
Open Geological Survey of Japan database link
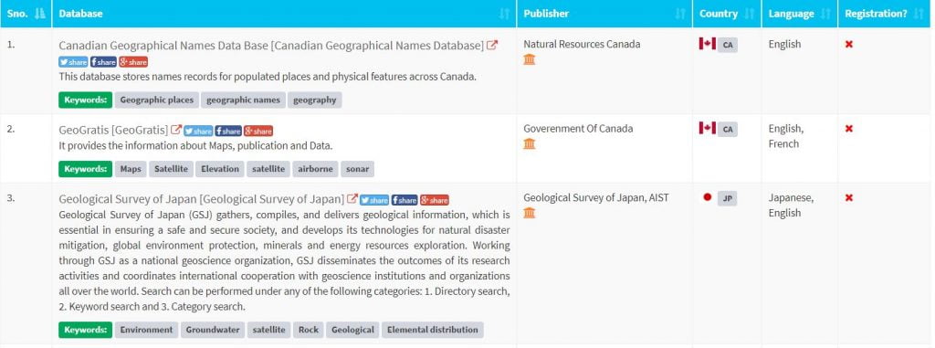tap(202, 199)
